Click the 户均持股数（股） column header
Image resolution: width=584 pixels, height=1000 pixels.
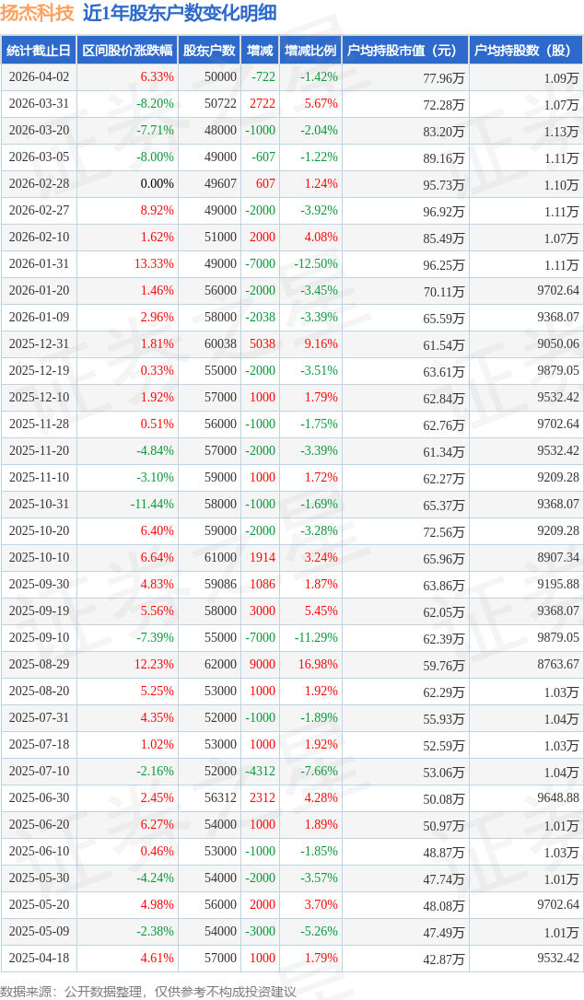click(x=526, y=51)
